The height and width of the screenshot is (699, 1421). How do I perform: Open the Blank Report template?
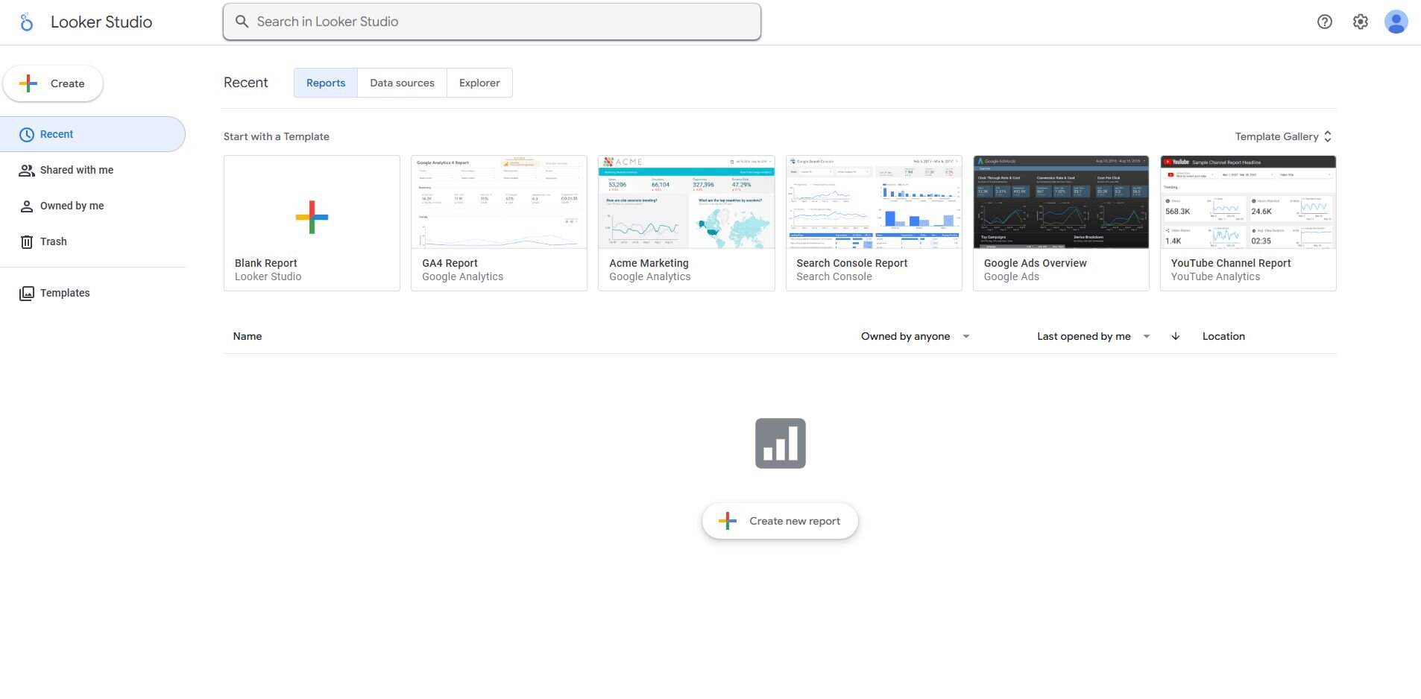click(x=312, y=222)
